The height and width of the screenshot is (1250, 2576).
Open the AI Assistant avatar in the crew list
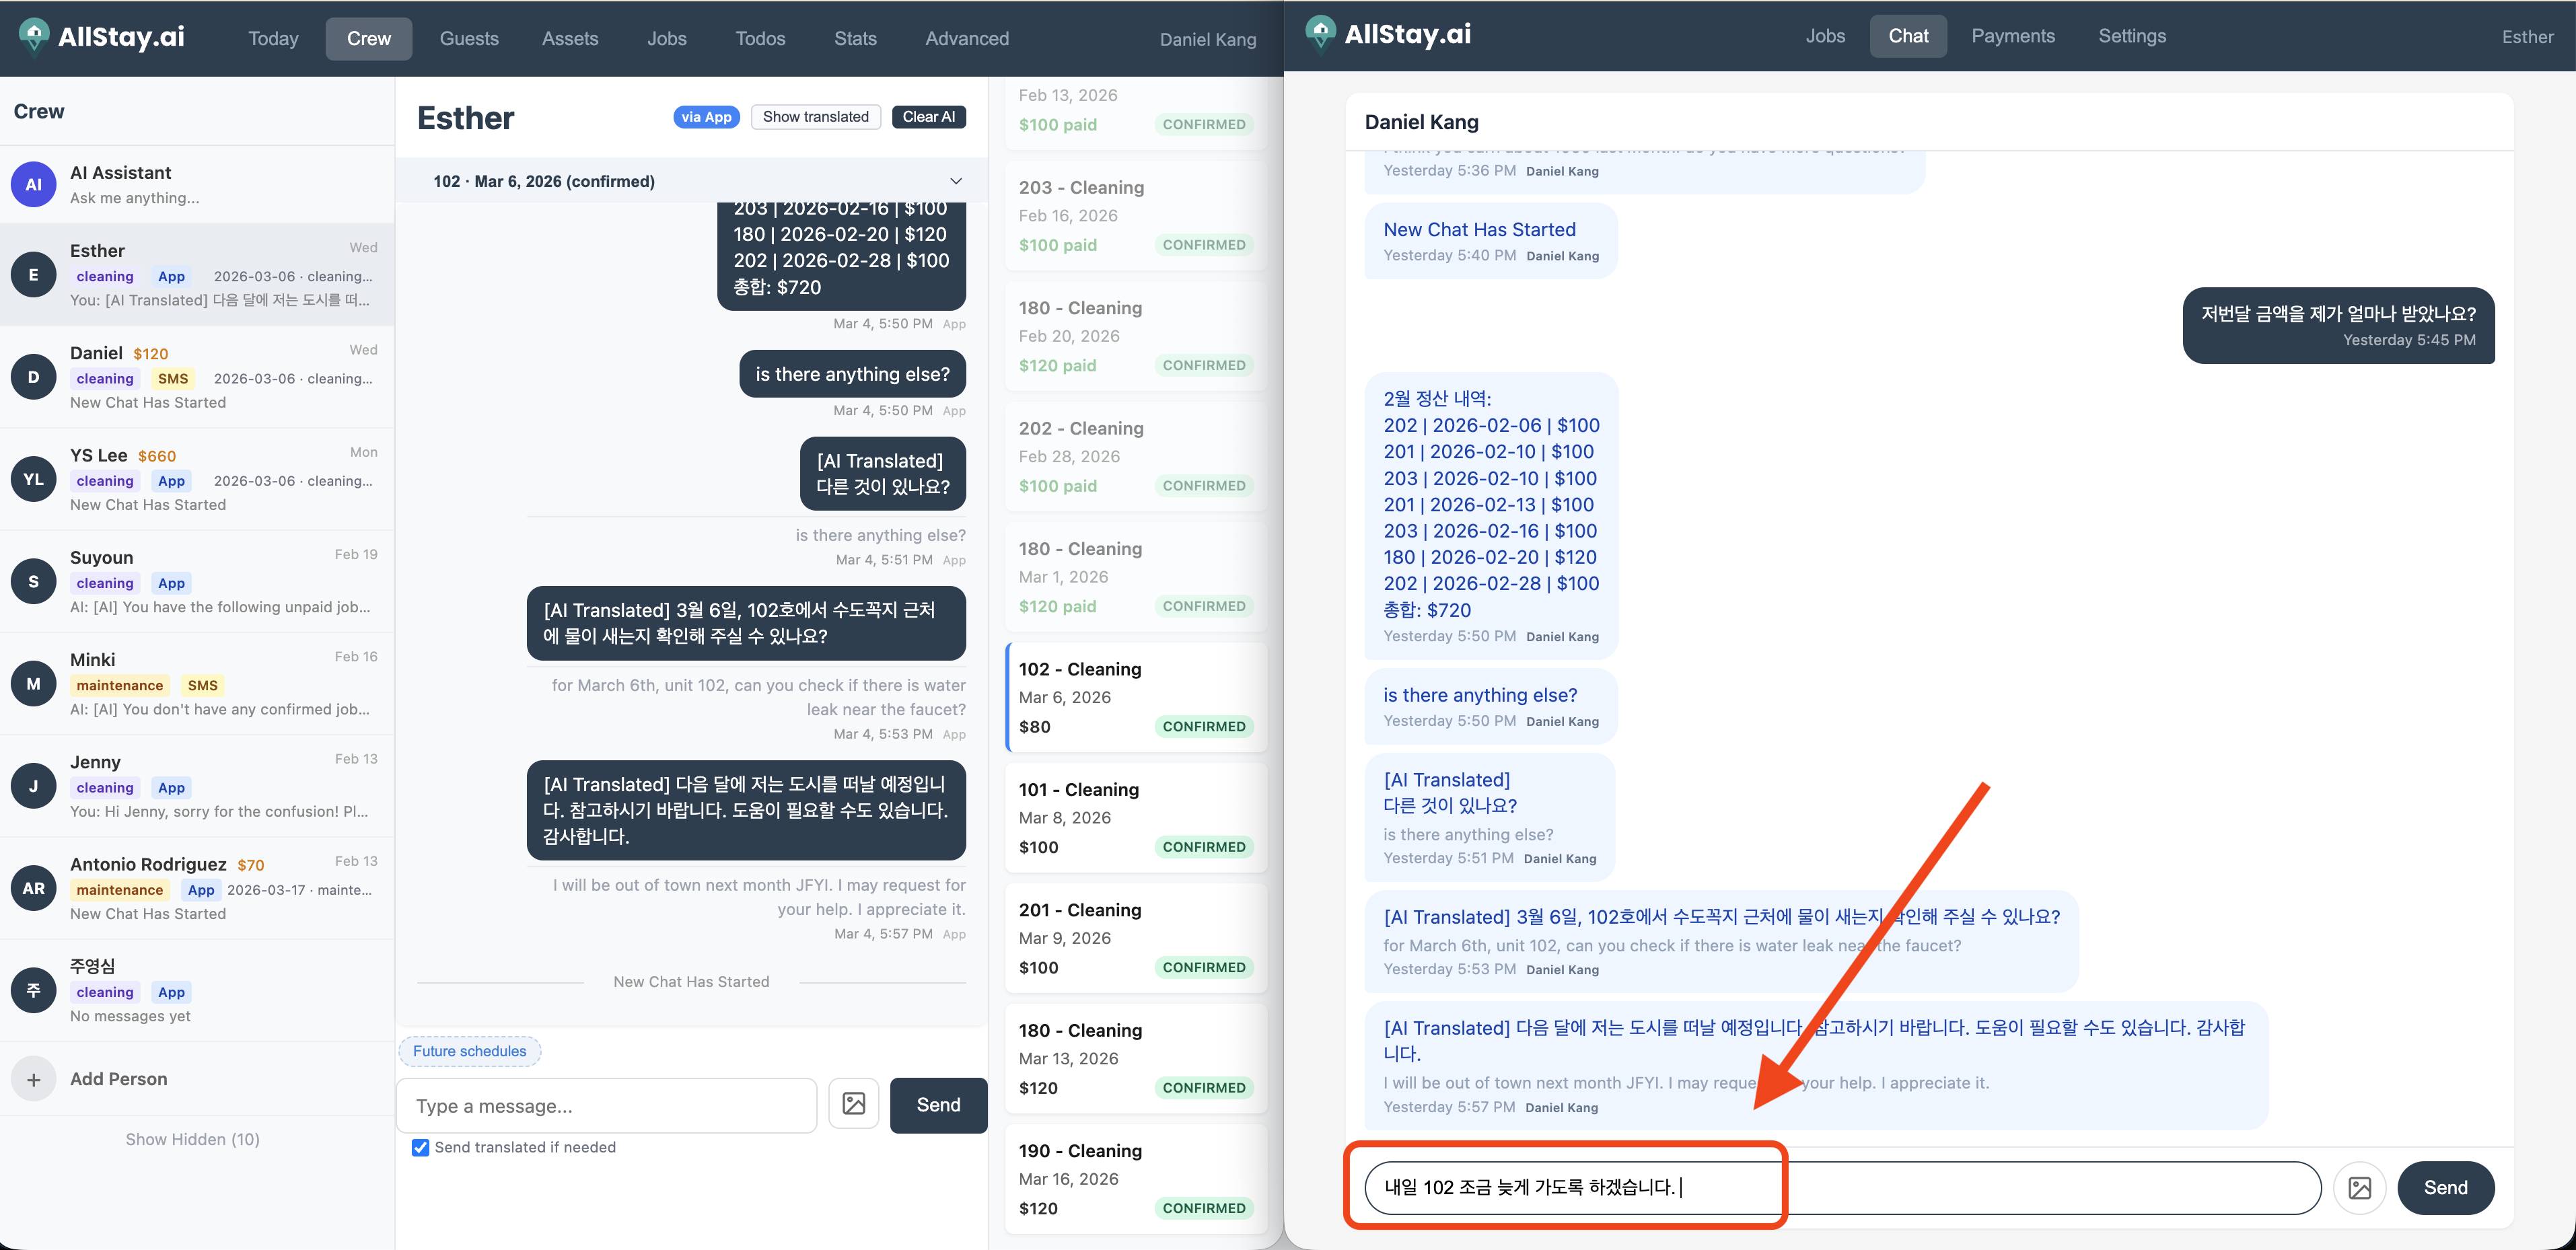coord(33,184)
